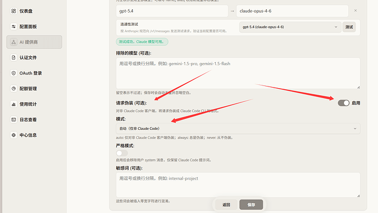The image size is (378, 213).
Task: Select AI 提供商 in the sidebar
Action: point(34,42)
